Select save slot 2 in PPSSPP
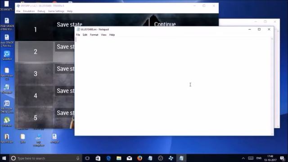288x162 pixels. tap(35, 52)
